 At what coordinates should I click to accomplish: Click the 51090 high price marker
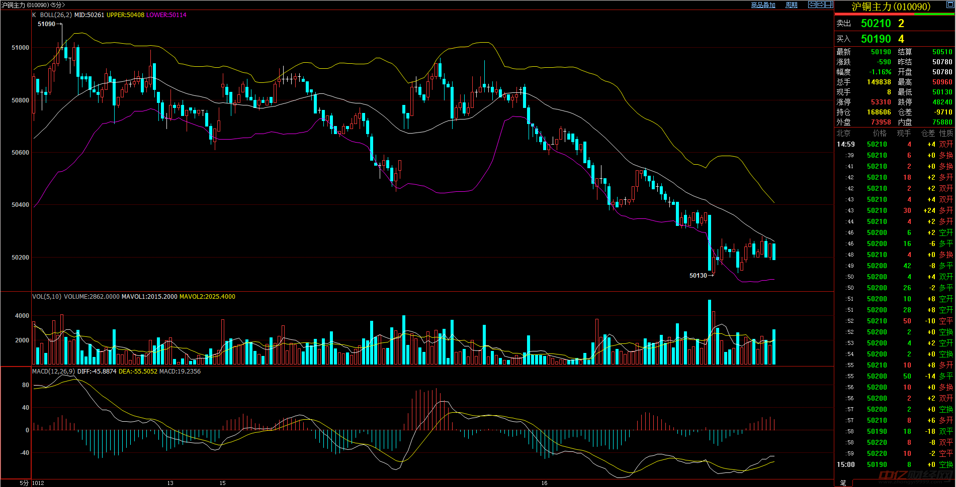coord(47,24)
